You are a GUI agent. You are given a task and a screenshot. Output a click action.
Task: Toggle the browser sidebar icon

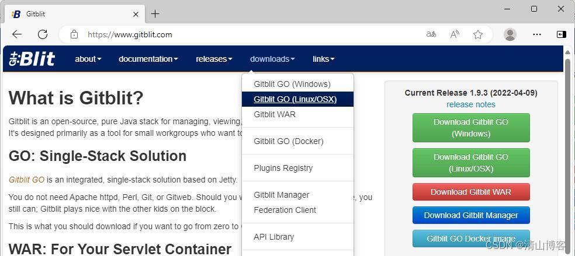click(x=561, y=34)
